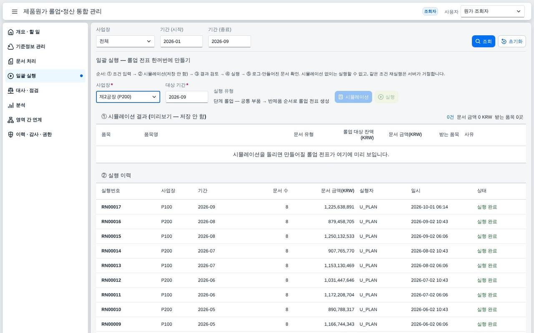The width and height of the screenshot is (534, 333).
Task: Open the top filter 사업장 dropdown showing 전체
Action: (125, 41)
